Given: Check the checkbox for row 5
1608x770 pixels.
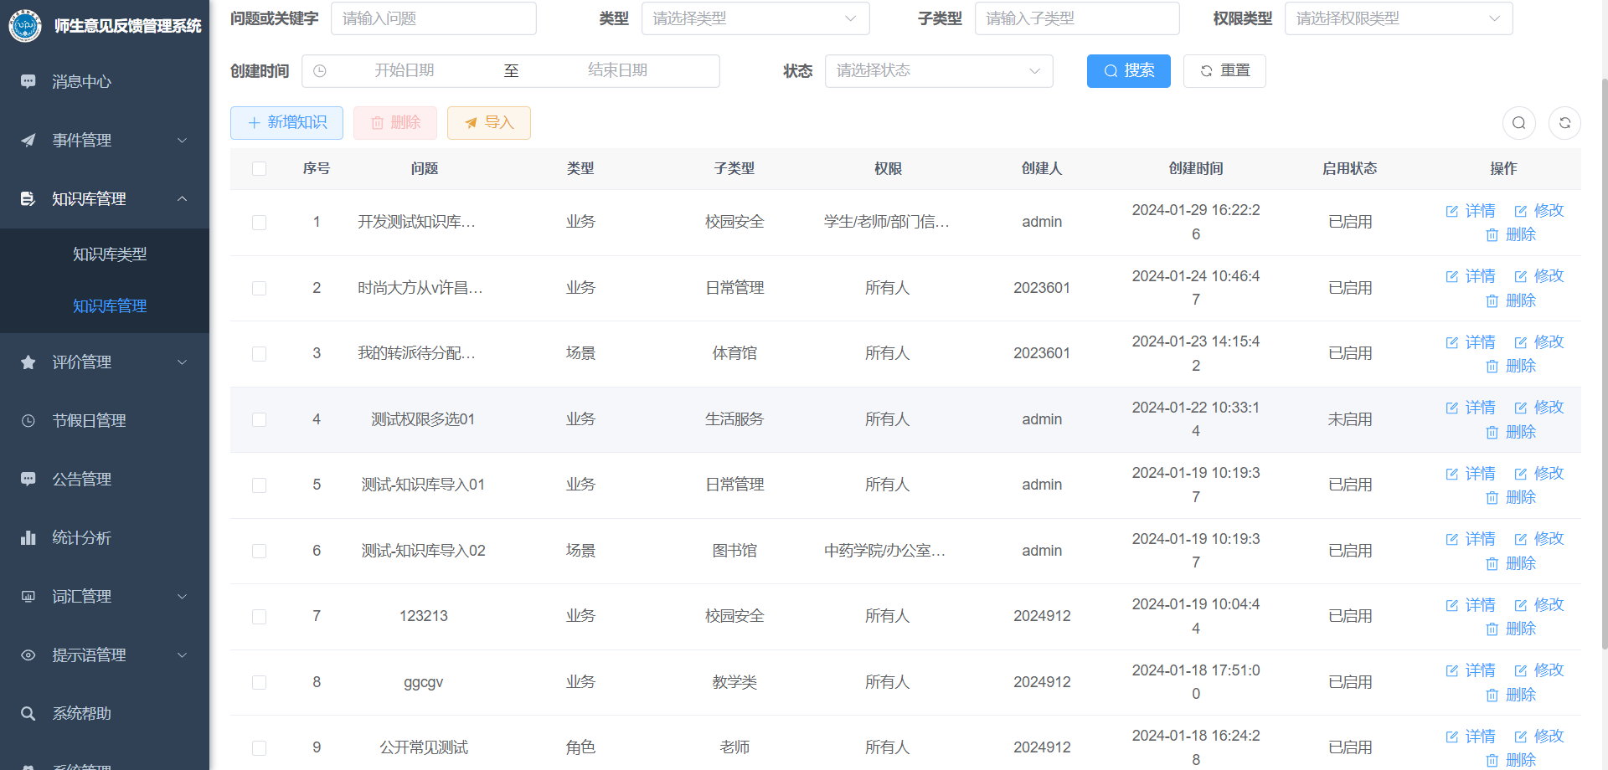Looking at the screenshot, I should 259,485.
